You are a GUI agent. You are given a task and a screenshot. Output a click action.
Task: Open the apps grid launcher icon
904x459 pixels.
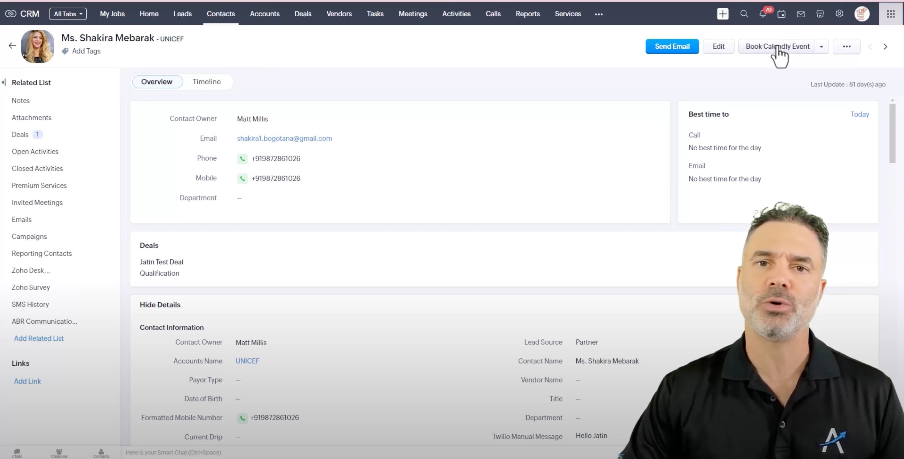pyautogui.click(x=891, y=14)
